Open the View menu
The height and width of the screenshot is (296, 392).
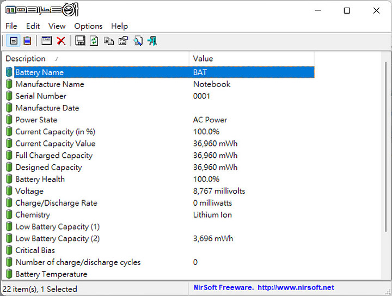pos(57,26)
